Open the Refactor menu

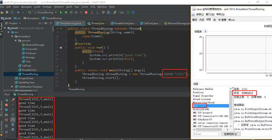tap(59, 7)
